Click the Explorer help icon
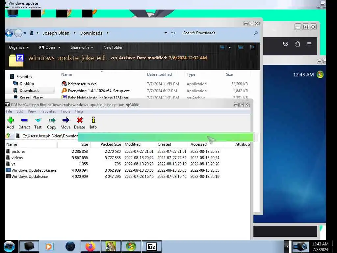 (x=252, y=47)
